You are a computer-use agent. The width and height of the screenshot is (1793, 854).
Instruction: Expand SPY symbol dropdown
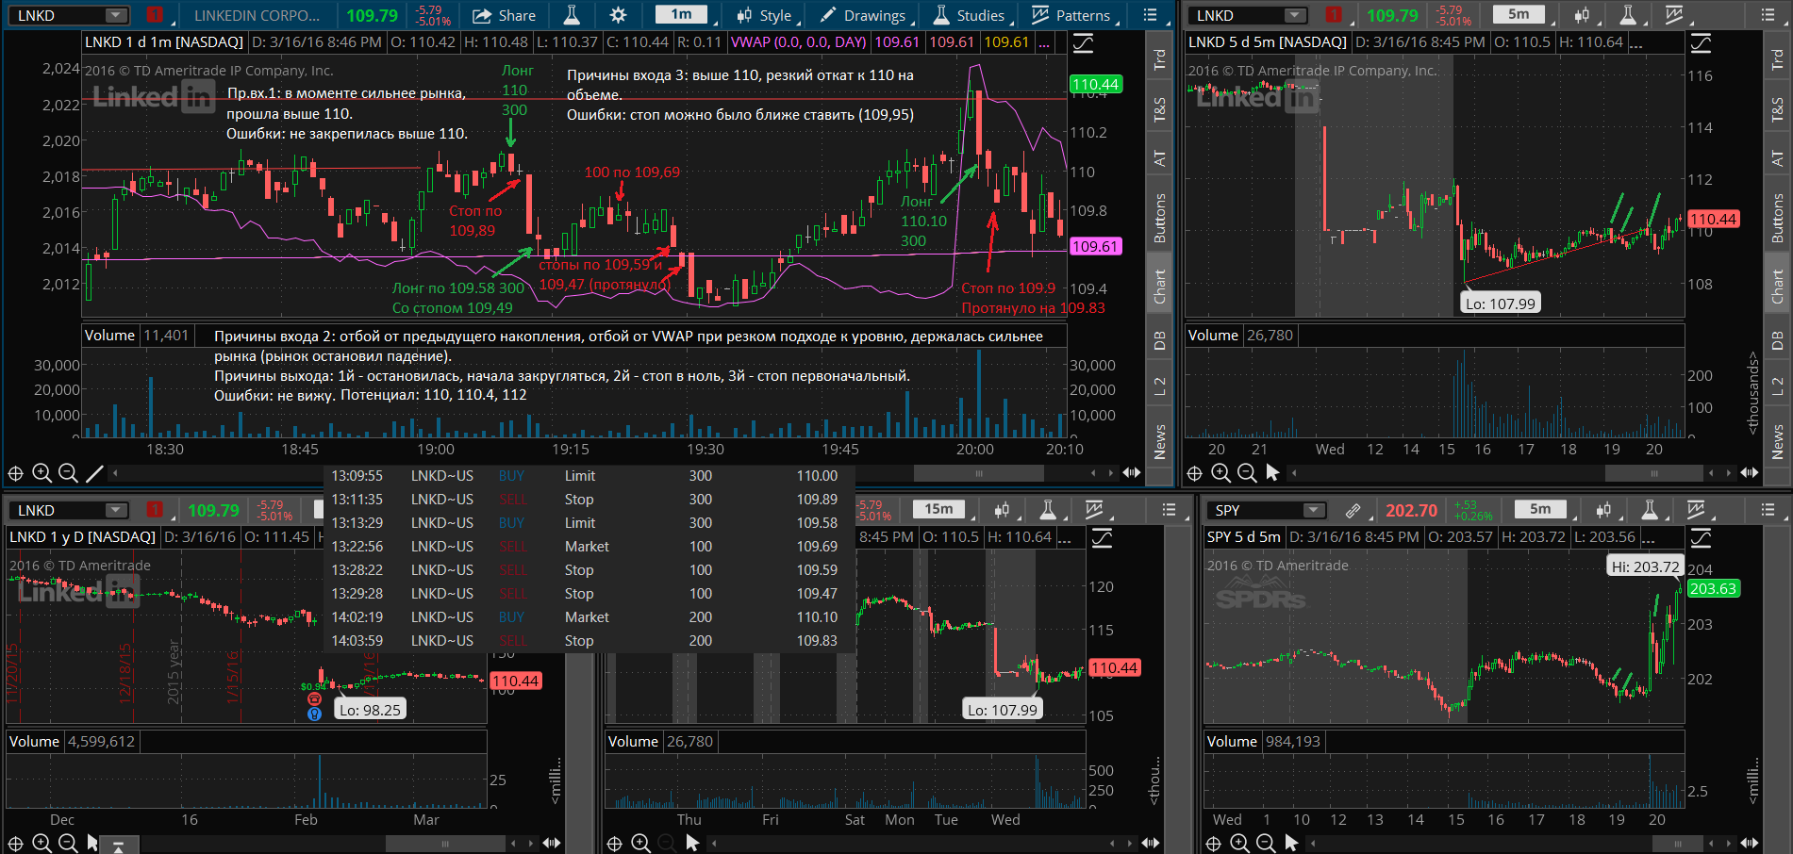point(1314,510)
